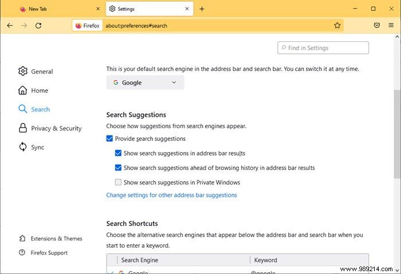
Task: Toggle Provide search suggestions checkbox
Action: 109,138
